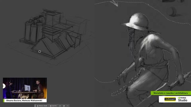The height and width of the screenshot is (107, 191).
Task: Click the adjustment layer circle icon in contextual bar
Action: pyautogui.click(x=64, y=106)
